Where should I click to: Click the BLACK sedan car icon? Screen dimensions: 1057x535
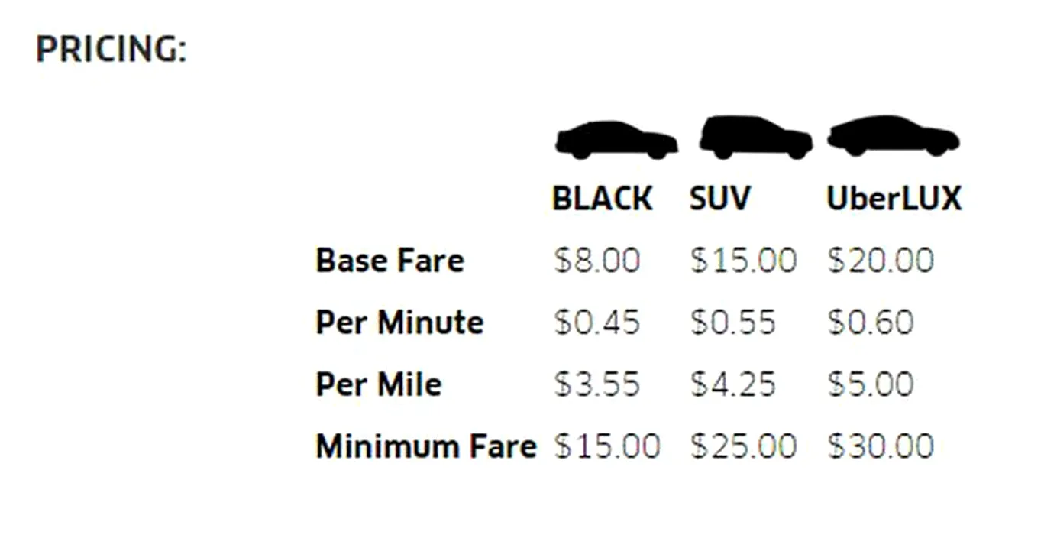pos(616,140)
